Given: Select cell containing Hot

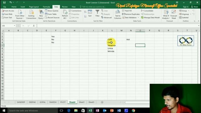Looking at the screenshot, I should click(131, 40).
